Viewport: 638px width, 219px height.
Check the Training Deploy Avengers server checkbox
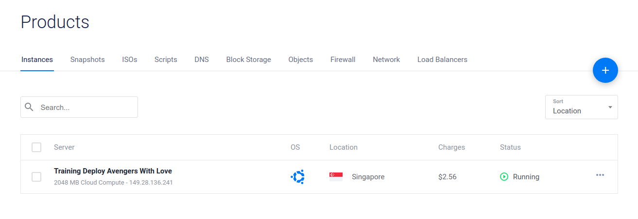pyautogui.click(x=36, y=177)
